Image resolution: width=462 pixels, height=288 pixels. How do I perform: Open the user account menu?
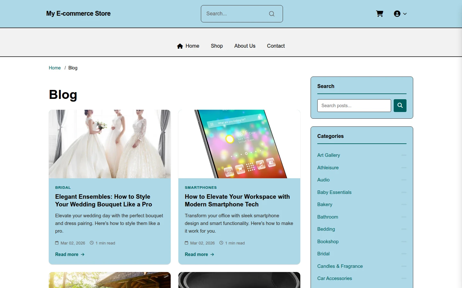(400, 14)
